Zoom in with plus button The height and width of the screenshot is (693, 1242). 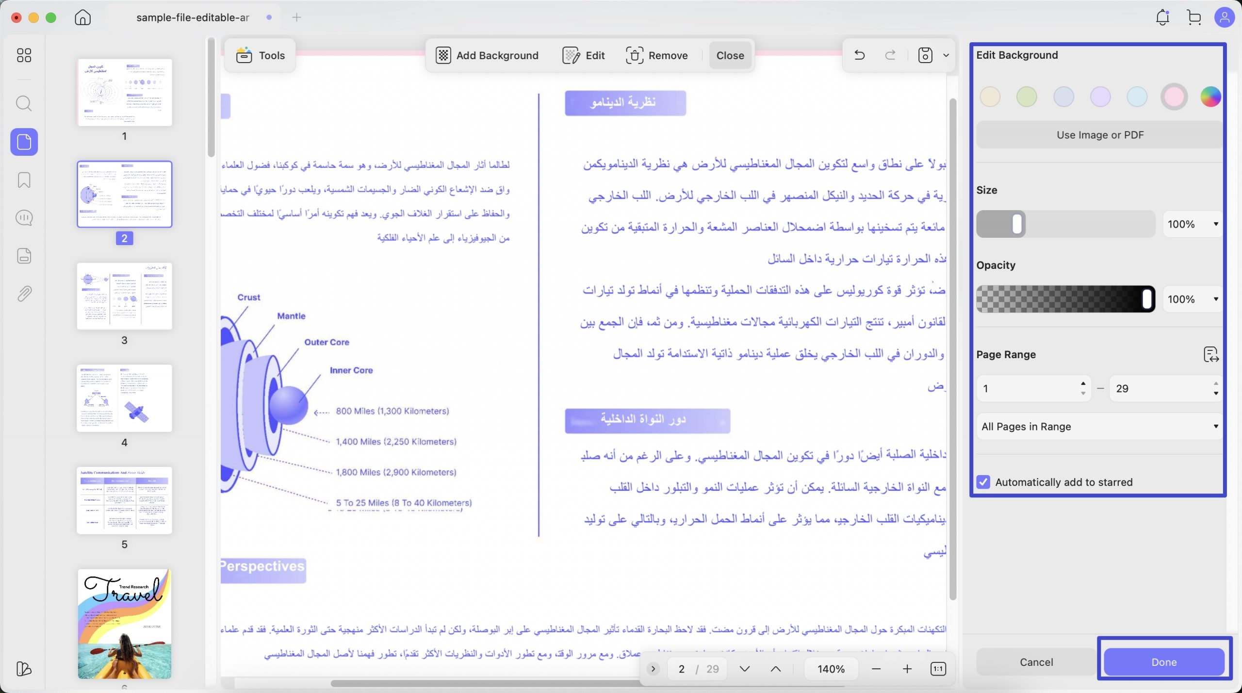[907, 669]
